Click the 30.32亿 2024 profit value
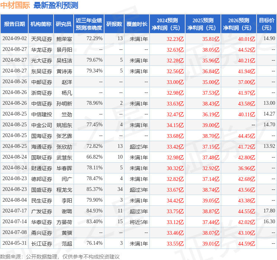The height and width of the screenshot is (260, 277). [175, 168]
